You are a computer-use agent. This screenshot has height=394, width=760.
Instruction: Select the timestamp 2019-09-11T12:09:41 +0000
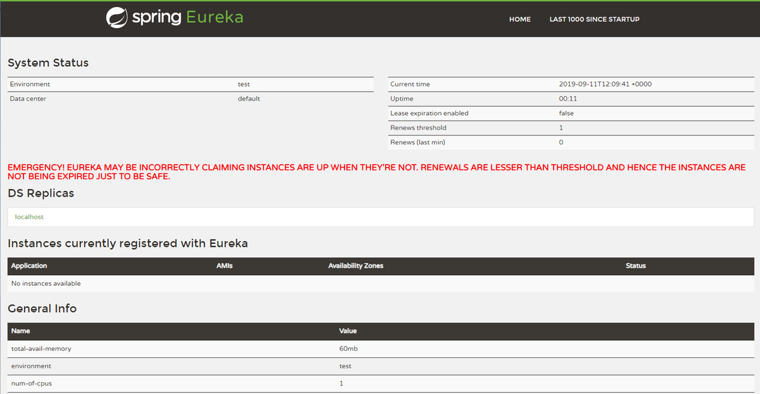605,84
